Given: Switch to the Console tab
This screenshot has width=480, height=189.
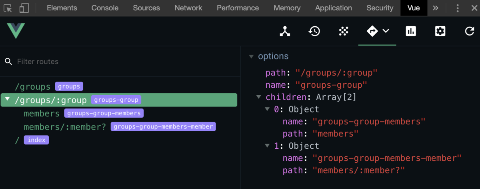Looking at the screenshot, I should pos(105,8).
